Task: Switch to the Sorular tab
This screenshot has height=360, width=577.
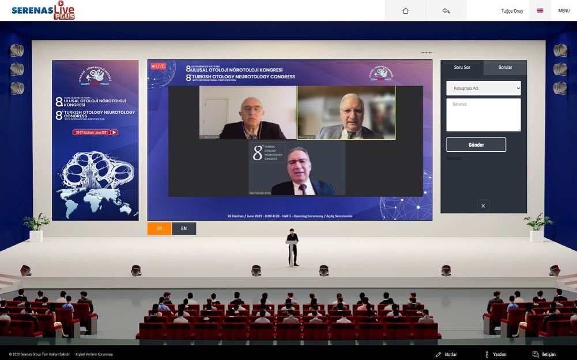Action: (x=505, y=67)
